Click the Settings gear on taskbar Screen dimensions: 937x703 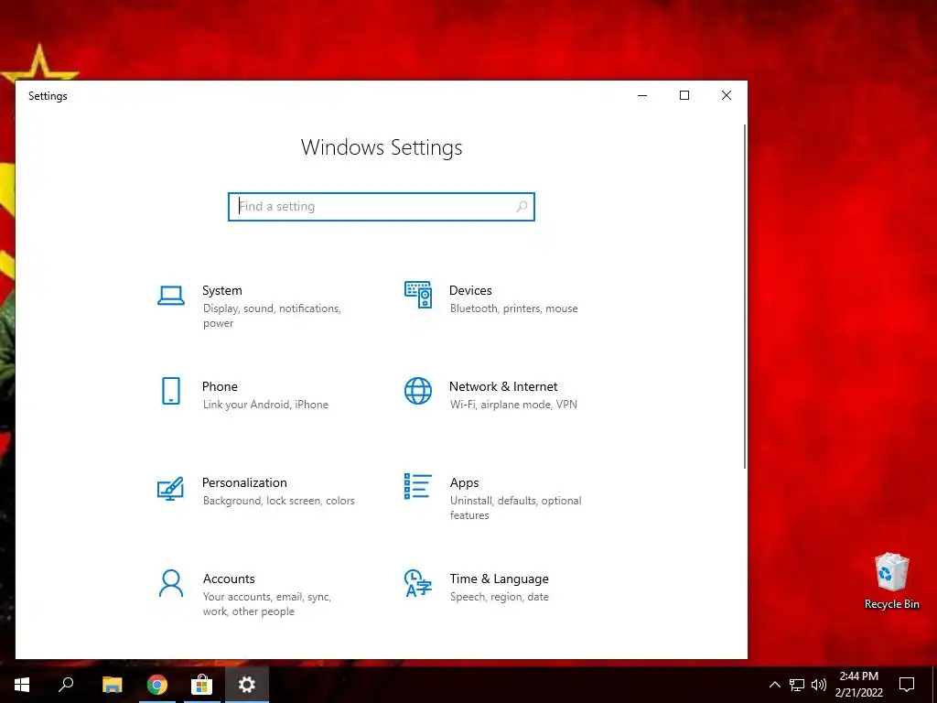pyautogui.click(x=247, y=685)
